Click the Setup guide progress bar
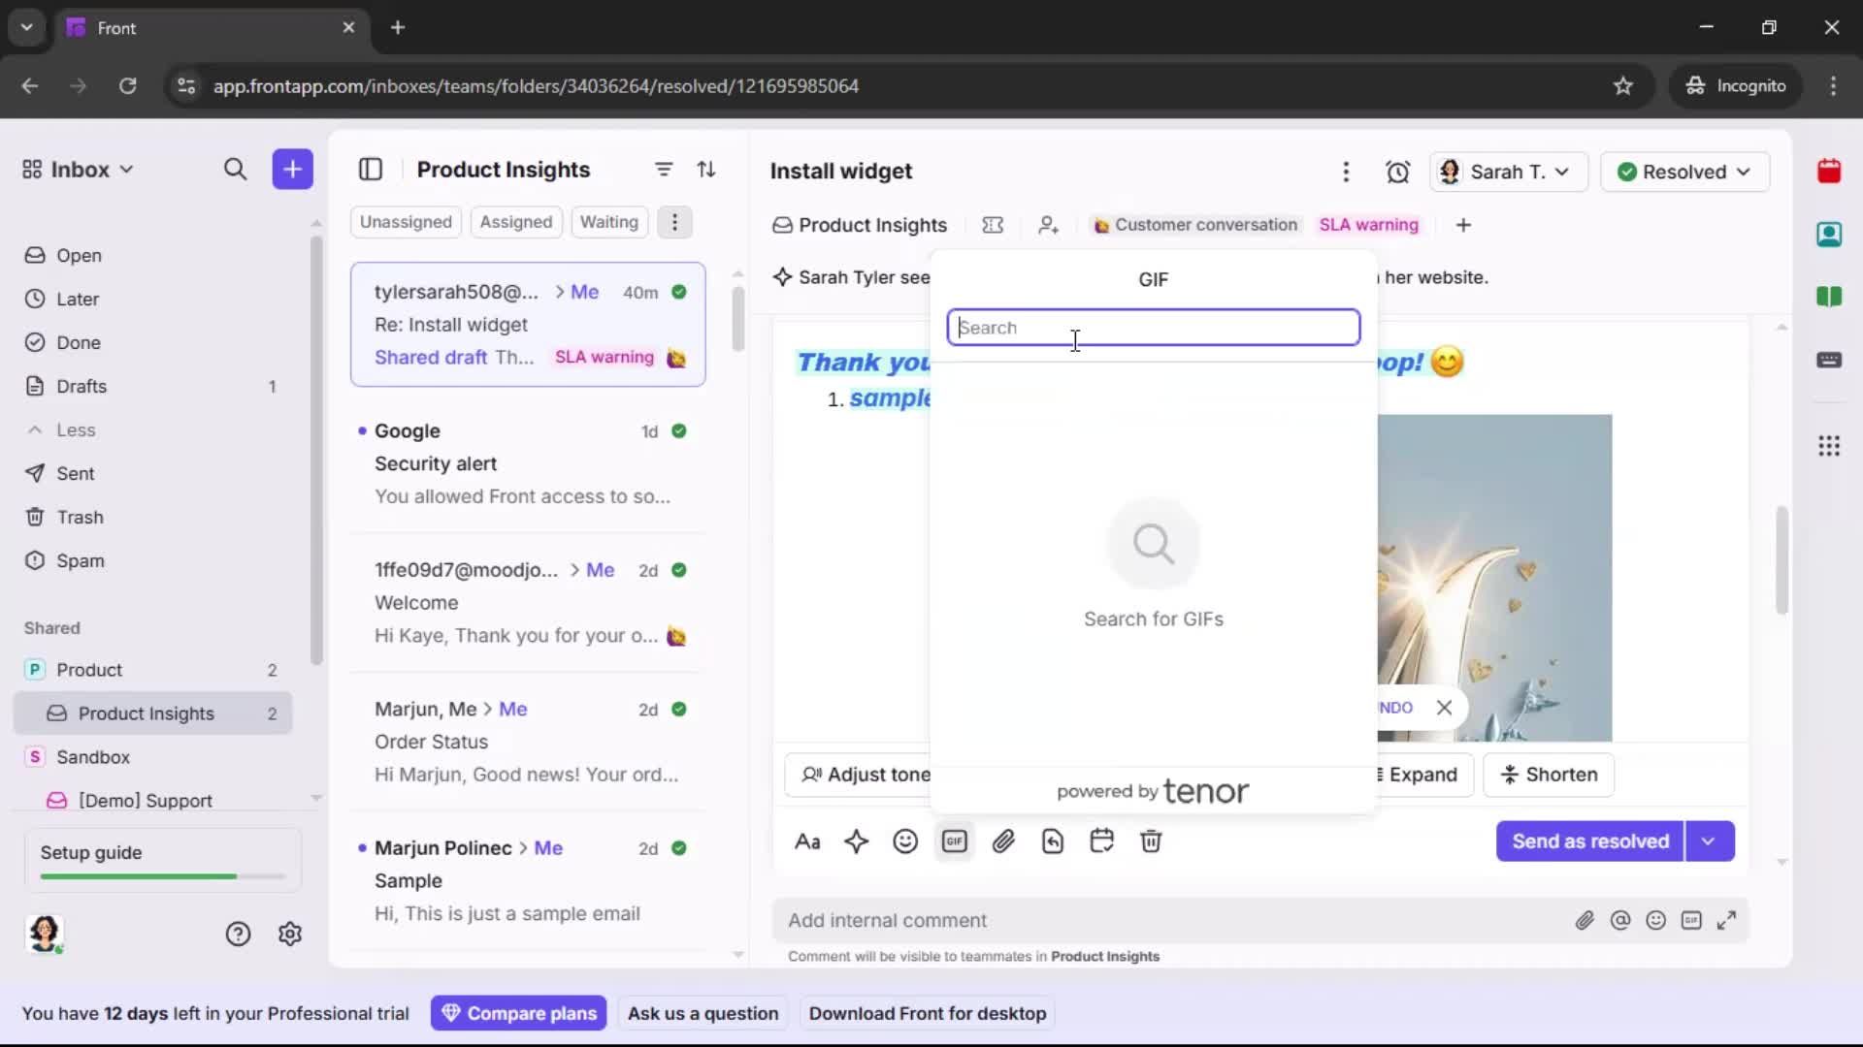This screenshot has width=1863, height=1047. (x=158, y=875)
